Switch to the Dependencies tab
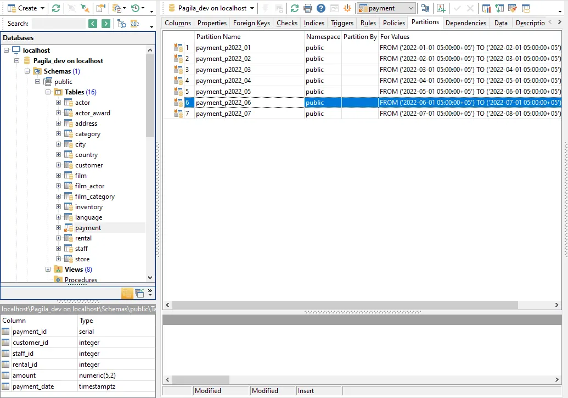The height and width of the screenshot is (398, 568). pos(466,23)
